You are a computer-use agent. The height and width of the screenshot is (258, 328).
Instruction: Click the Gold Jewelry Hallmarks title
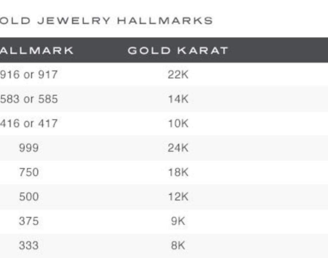(x=106, y=20)
